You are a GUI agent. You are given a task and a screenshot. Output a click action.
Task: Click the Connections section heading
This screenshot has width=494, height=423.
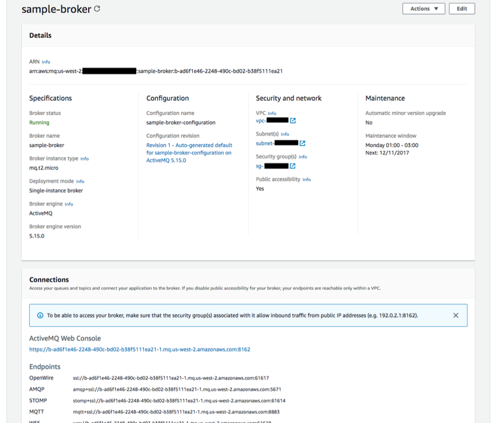pyautogui.click(x=49, y=280)
